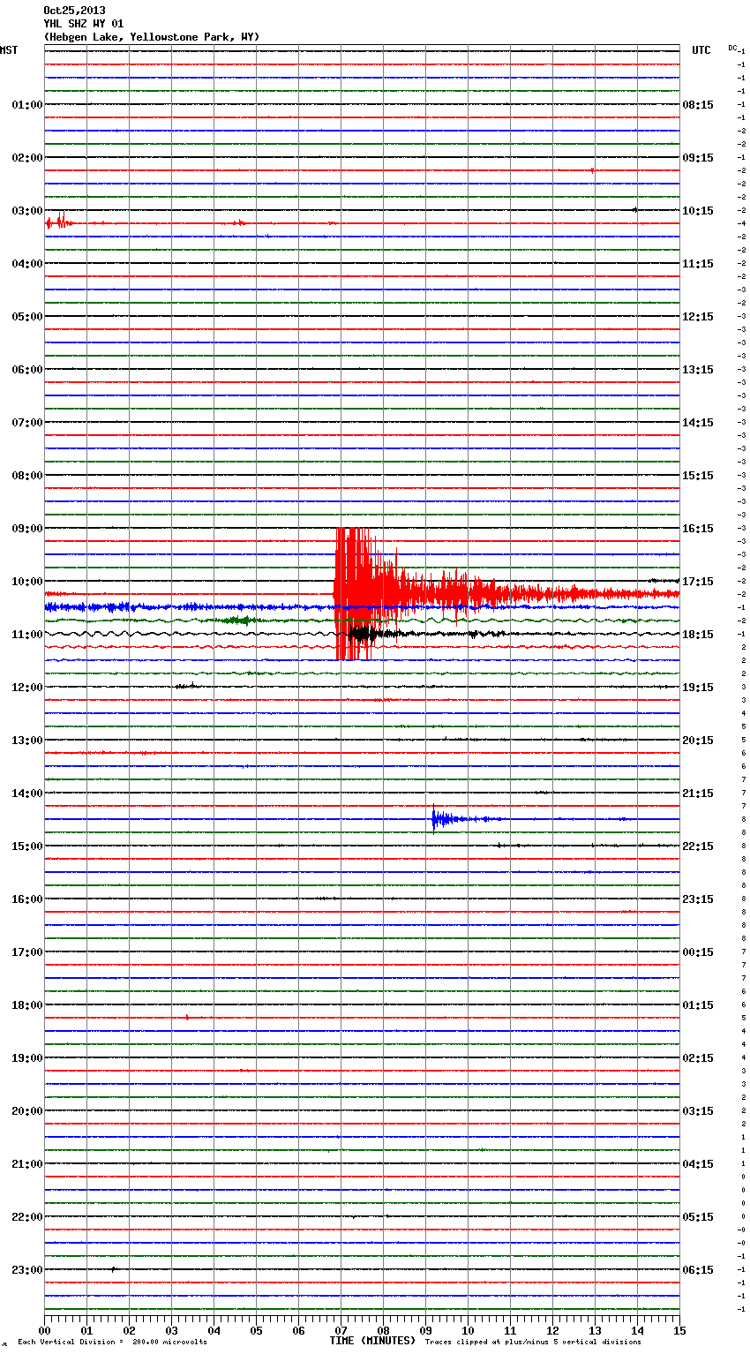Select the 15:00 MST time label

point(26,846)
